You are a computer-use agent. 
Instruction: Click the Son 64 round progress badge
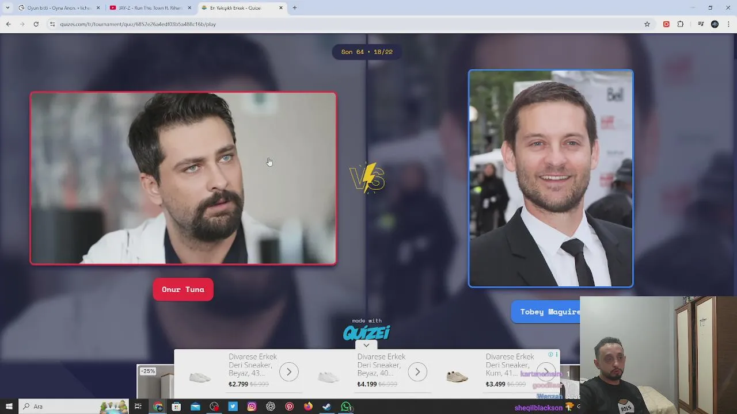tap(367, 52)
